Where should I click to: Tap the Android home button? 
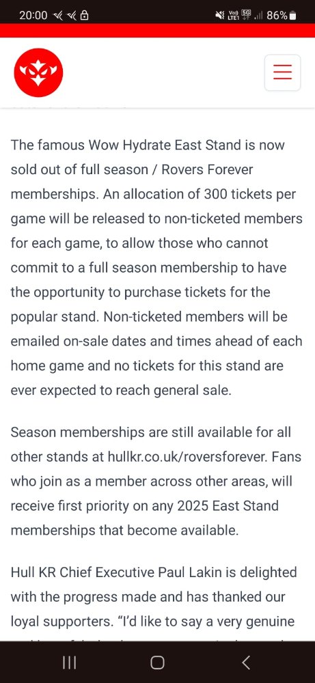coord(157,663)
